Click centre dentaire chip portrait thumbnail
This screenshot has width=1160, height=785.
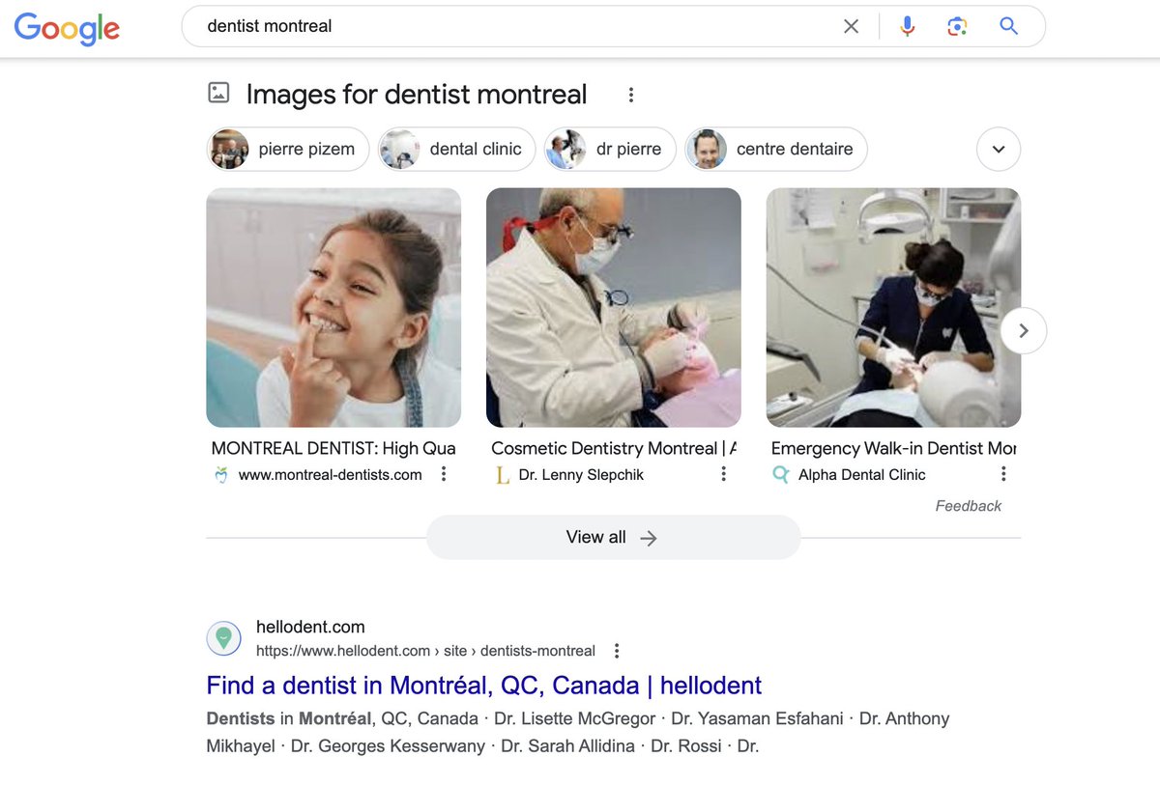point(708,150)
